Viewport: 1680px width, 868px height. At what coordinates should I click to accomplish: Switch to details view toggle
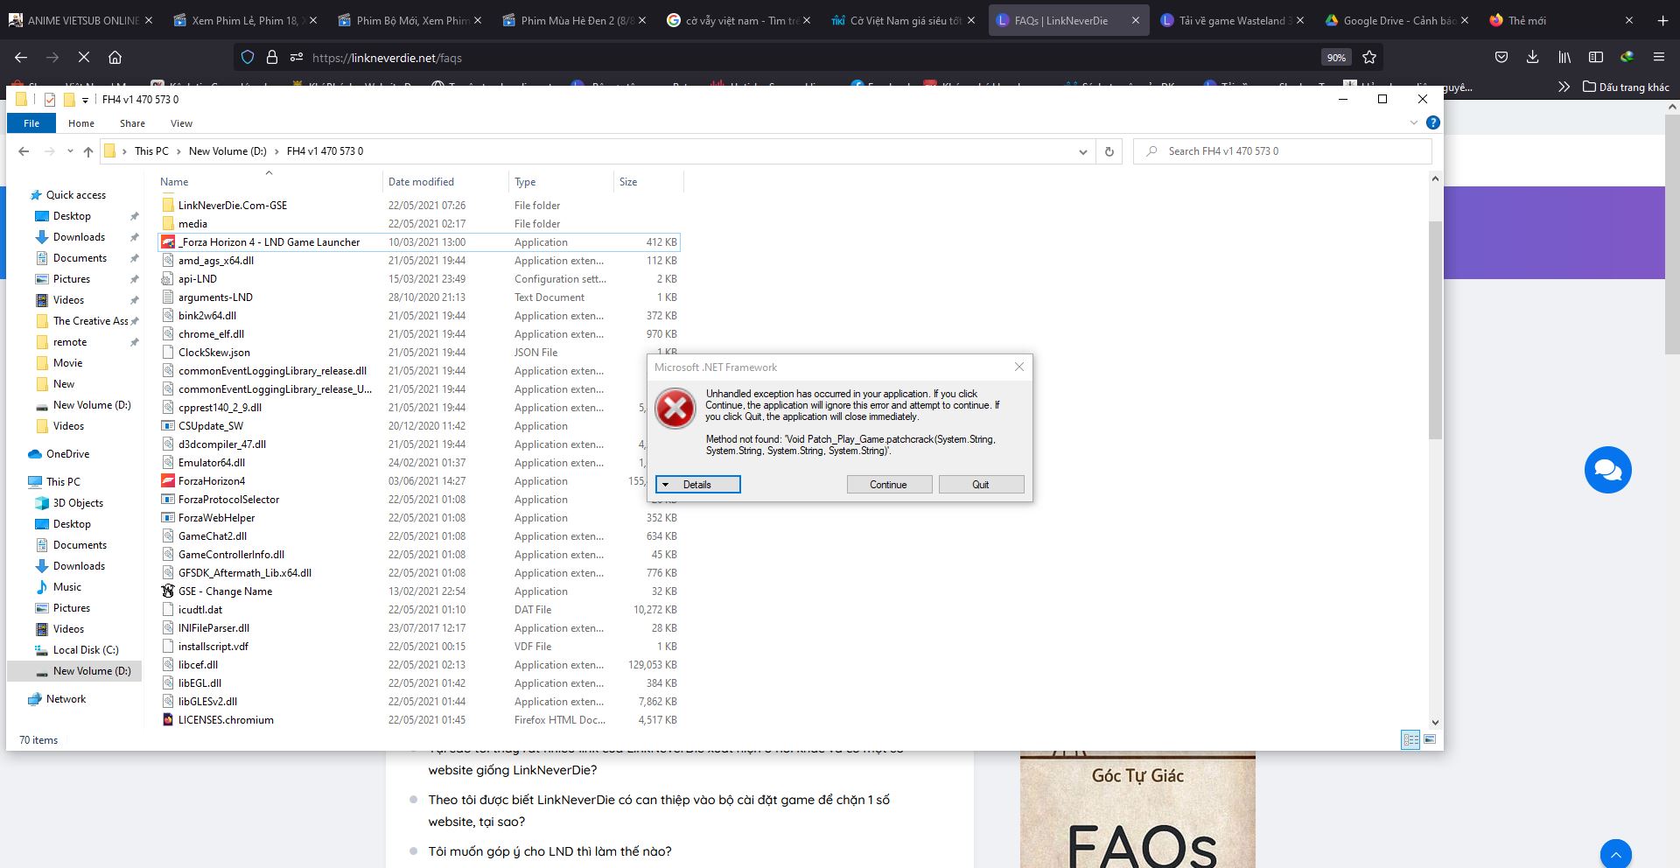point(1410,739)
